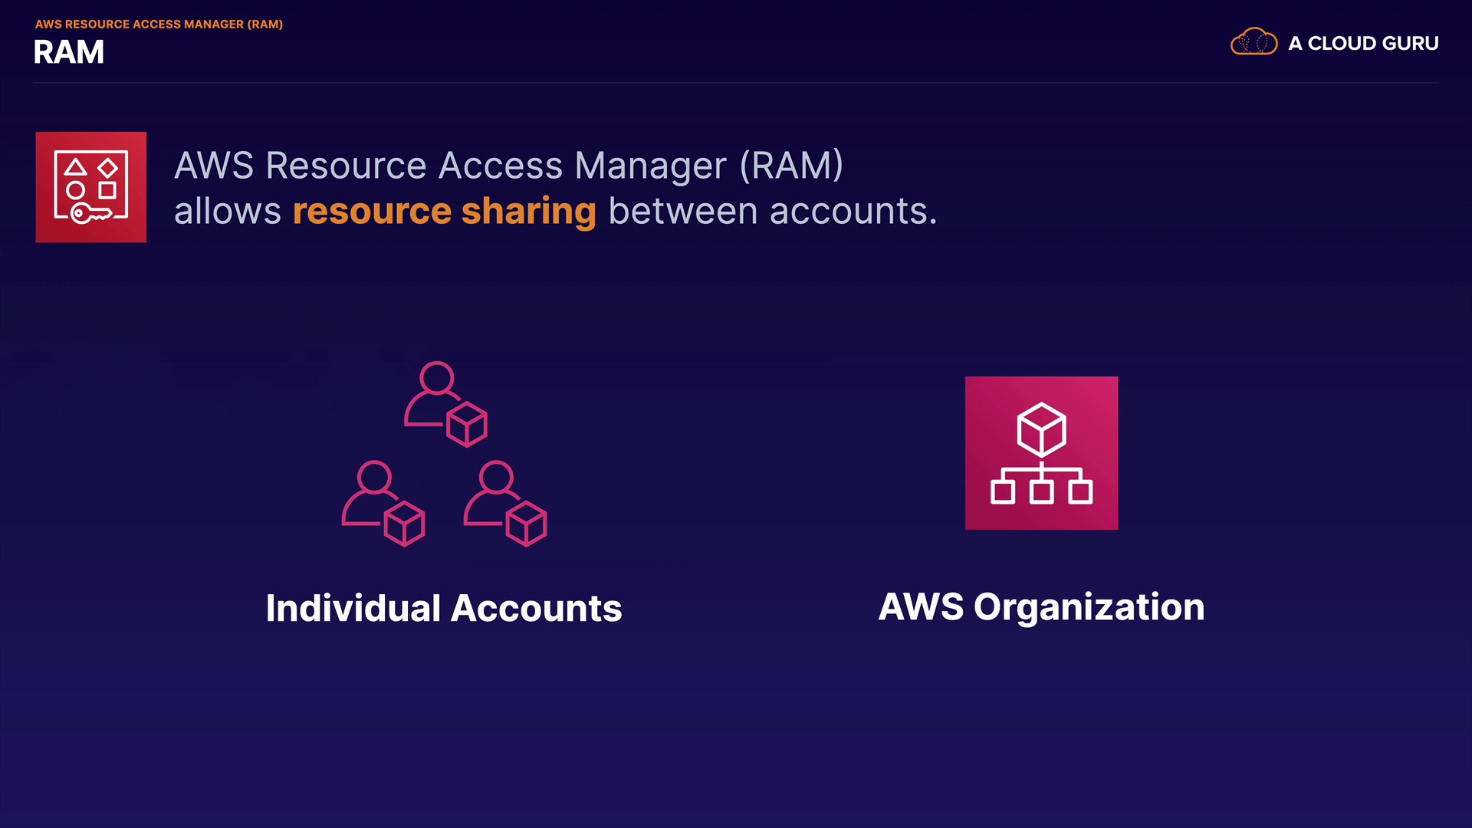This screenshot has height=828, width=1472.
Task: Click the A Cloud Guru cloud logo
Action: pyautogui.click(x=1253, y=42)
